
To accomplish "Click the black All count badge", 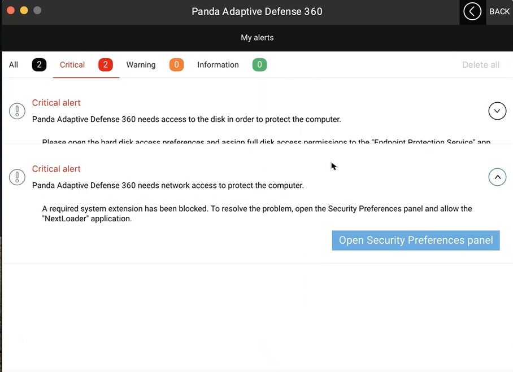I will pos(39,65).
